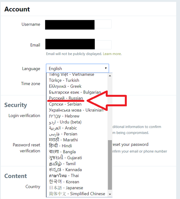180x199 pixels.
Task: Select Türkçe - Turkish option
Action: 64,80
